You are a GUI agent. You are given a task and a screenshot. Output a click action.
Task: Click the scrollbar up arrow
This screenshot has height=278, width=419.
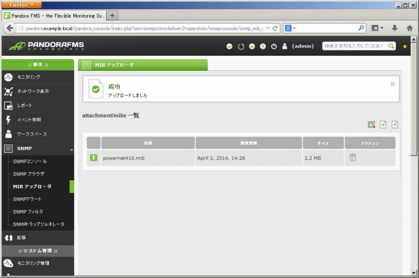point(414,39)
